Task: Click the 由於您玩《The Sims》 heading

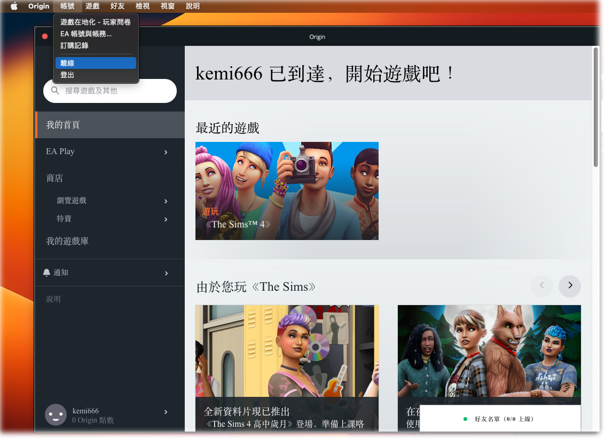Action: (x=256, y=287)
